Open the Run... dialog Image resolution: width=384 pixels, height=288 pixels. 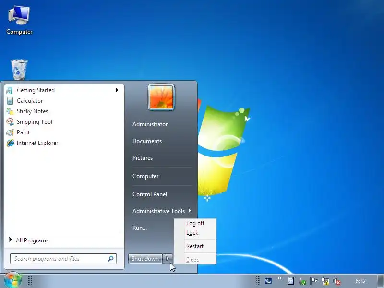coord(140,228)
